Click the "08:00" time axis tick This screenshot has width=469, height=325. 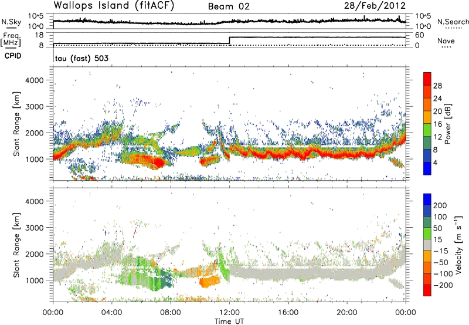(x=171, y=313)
